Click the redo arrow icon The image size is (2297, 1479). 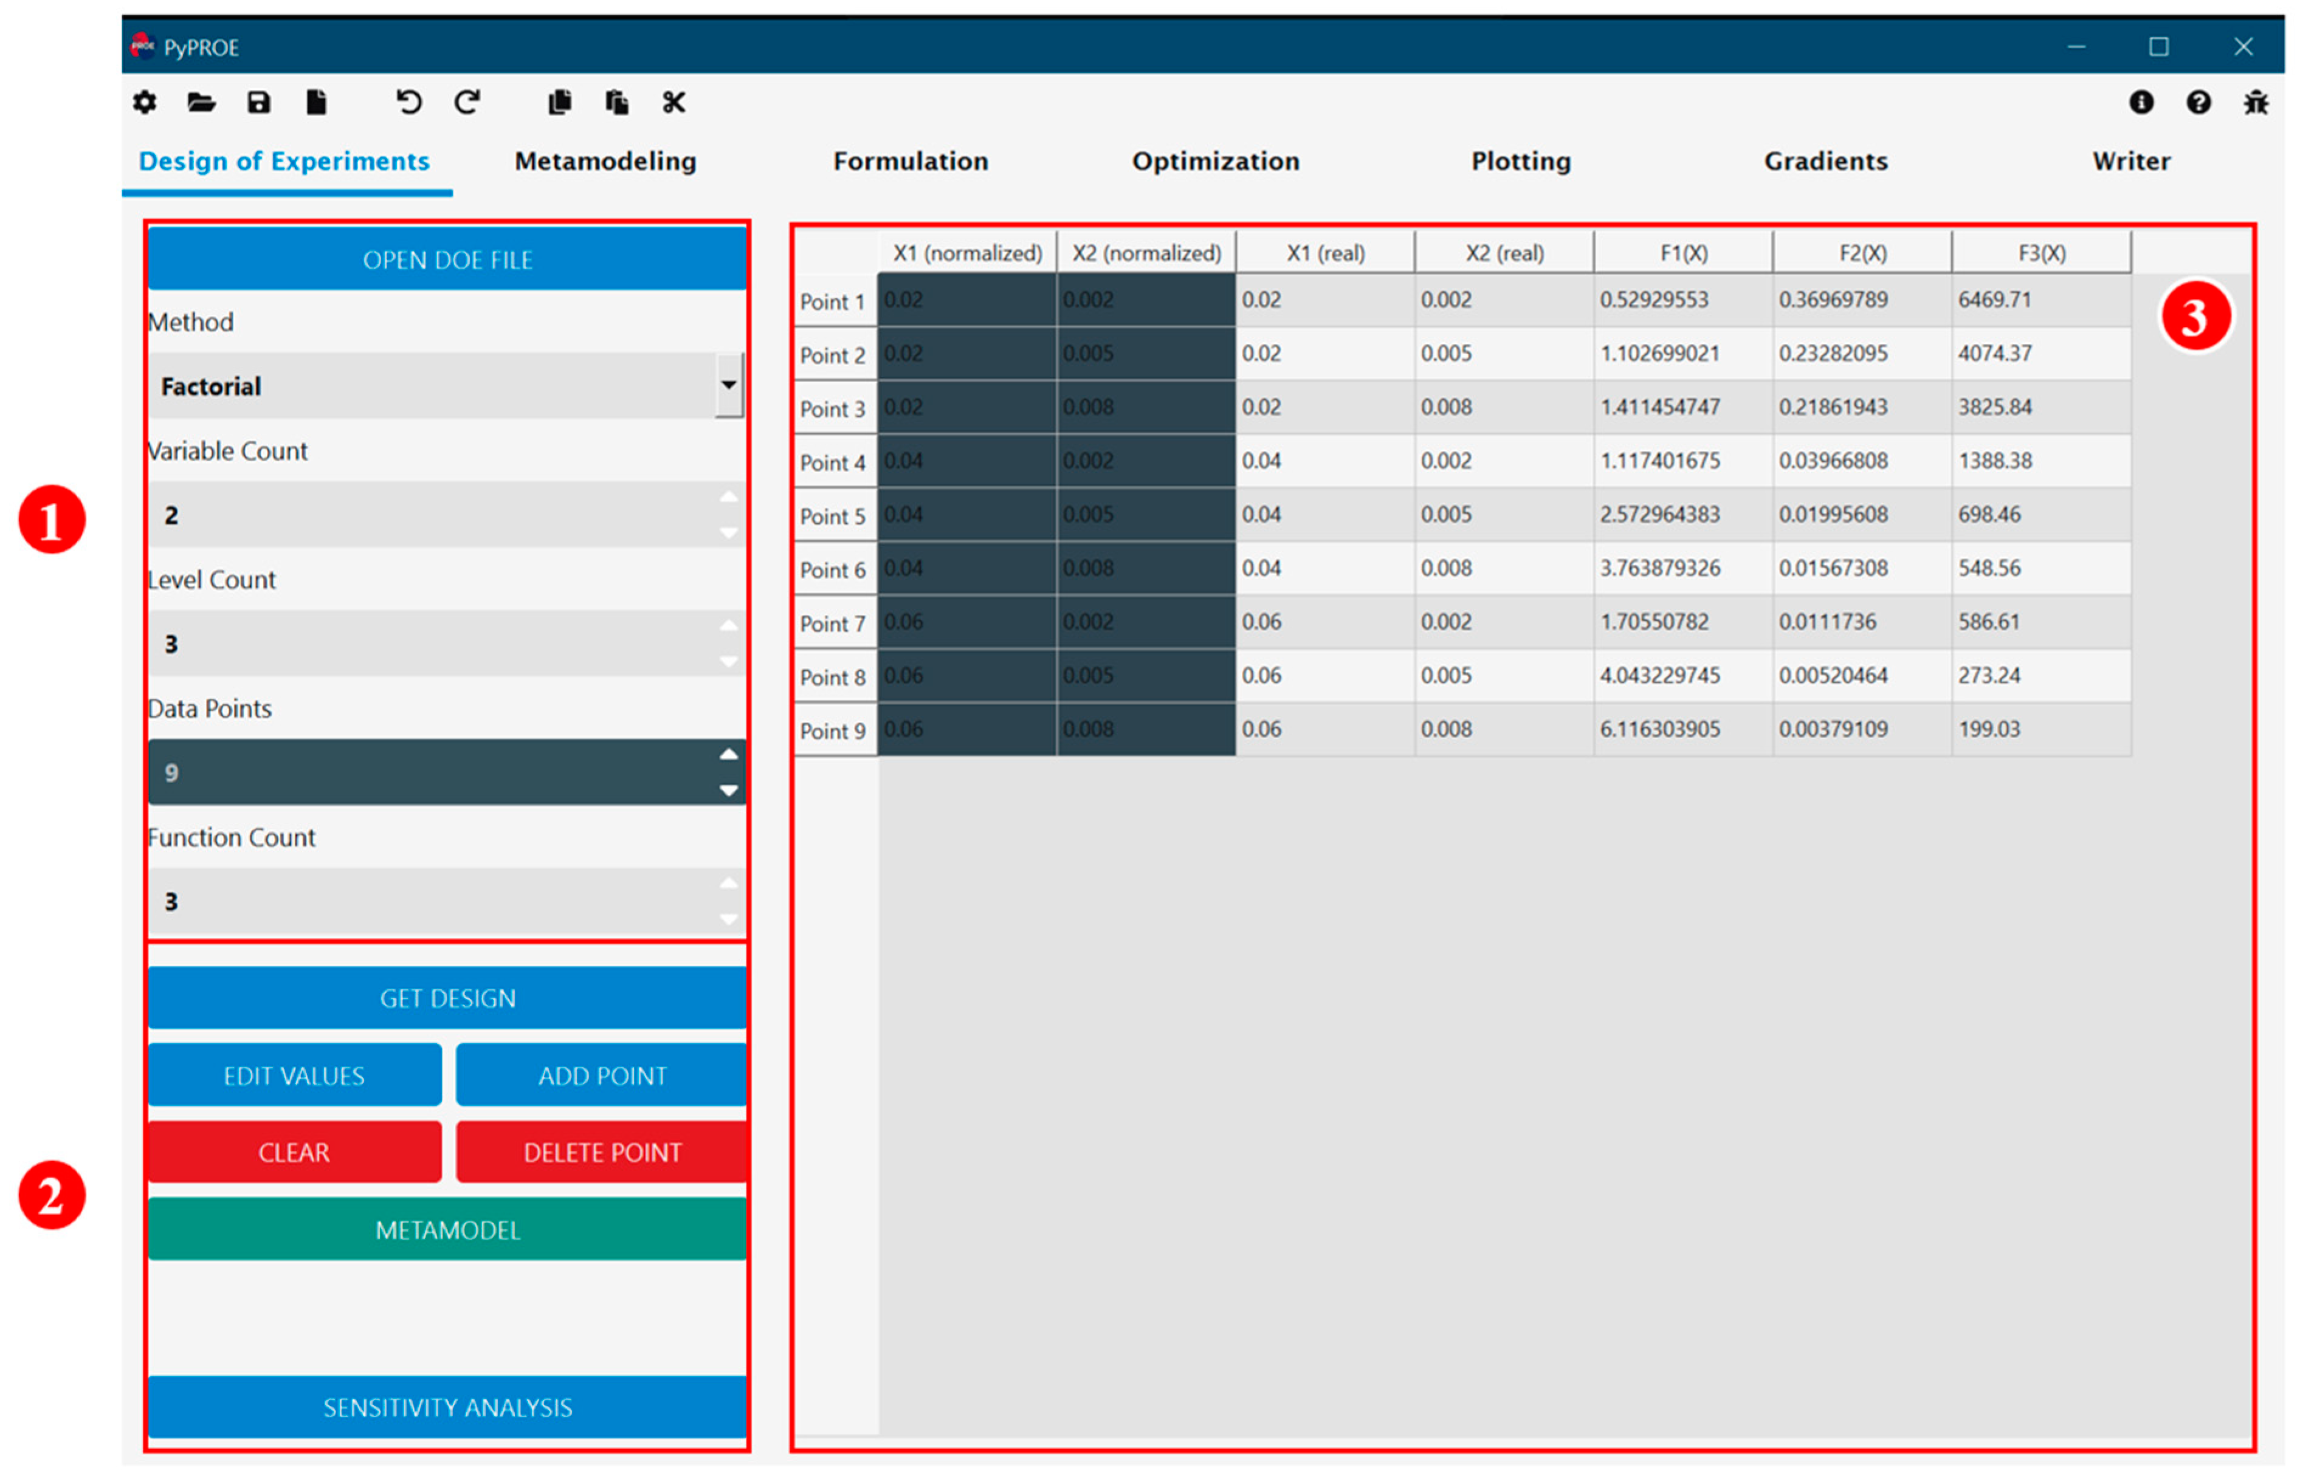(468, 102)
